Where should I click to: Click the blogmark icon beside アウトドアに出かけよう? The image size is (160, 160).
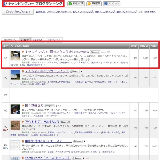pyautogui.click(x=65, y=122)
